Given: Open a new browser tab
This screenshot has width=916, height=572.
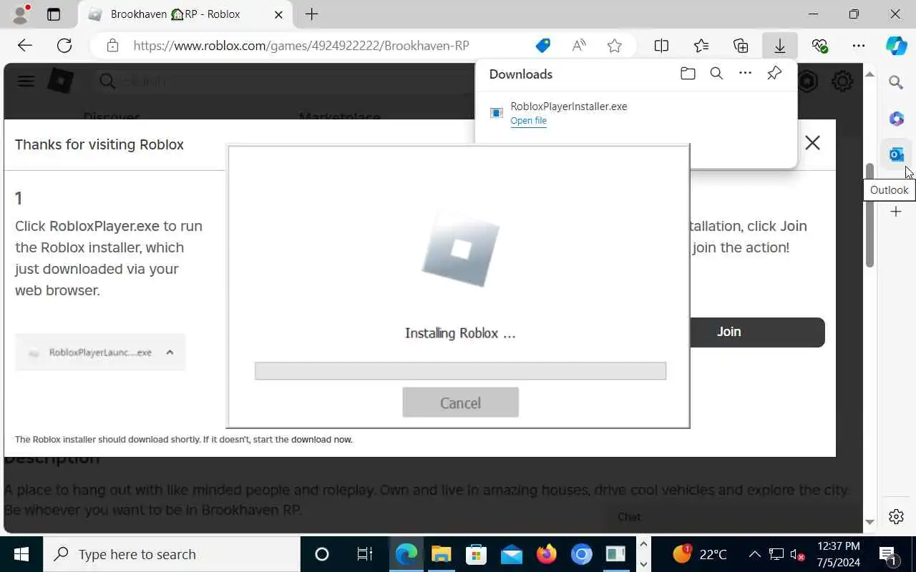Looking at the screenshot, I should [311, 14].
